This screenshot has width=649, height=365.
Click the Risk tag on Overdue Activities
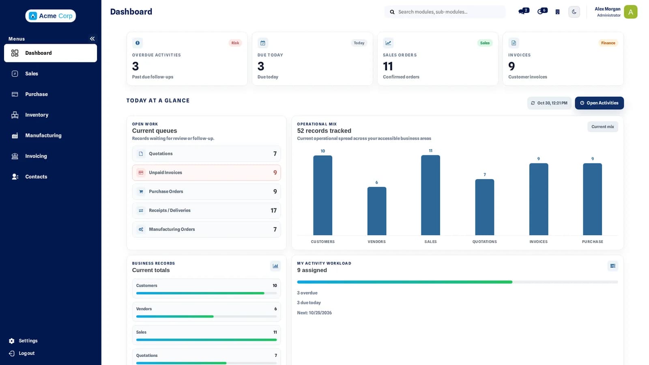235,43
